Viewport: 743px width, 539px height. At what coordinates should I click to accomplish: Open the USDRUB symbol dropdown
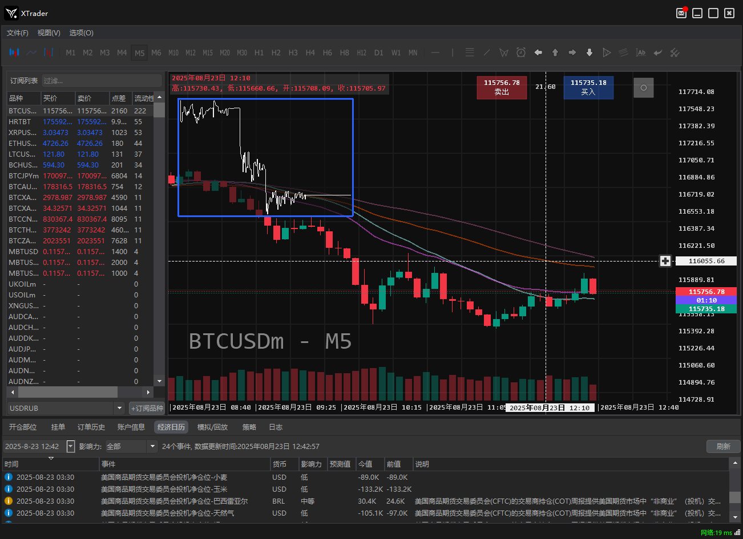(x=119, y=408)
